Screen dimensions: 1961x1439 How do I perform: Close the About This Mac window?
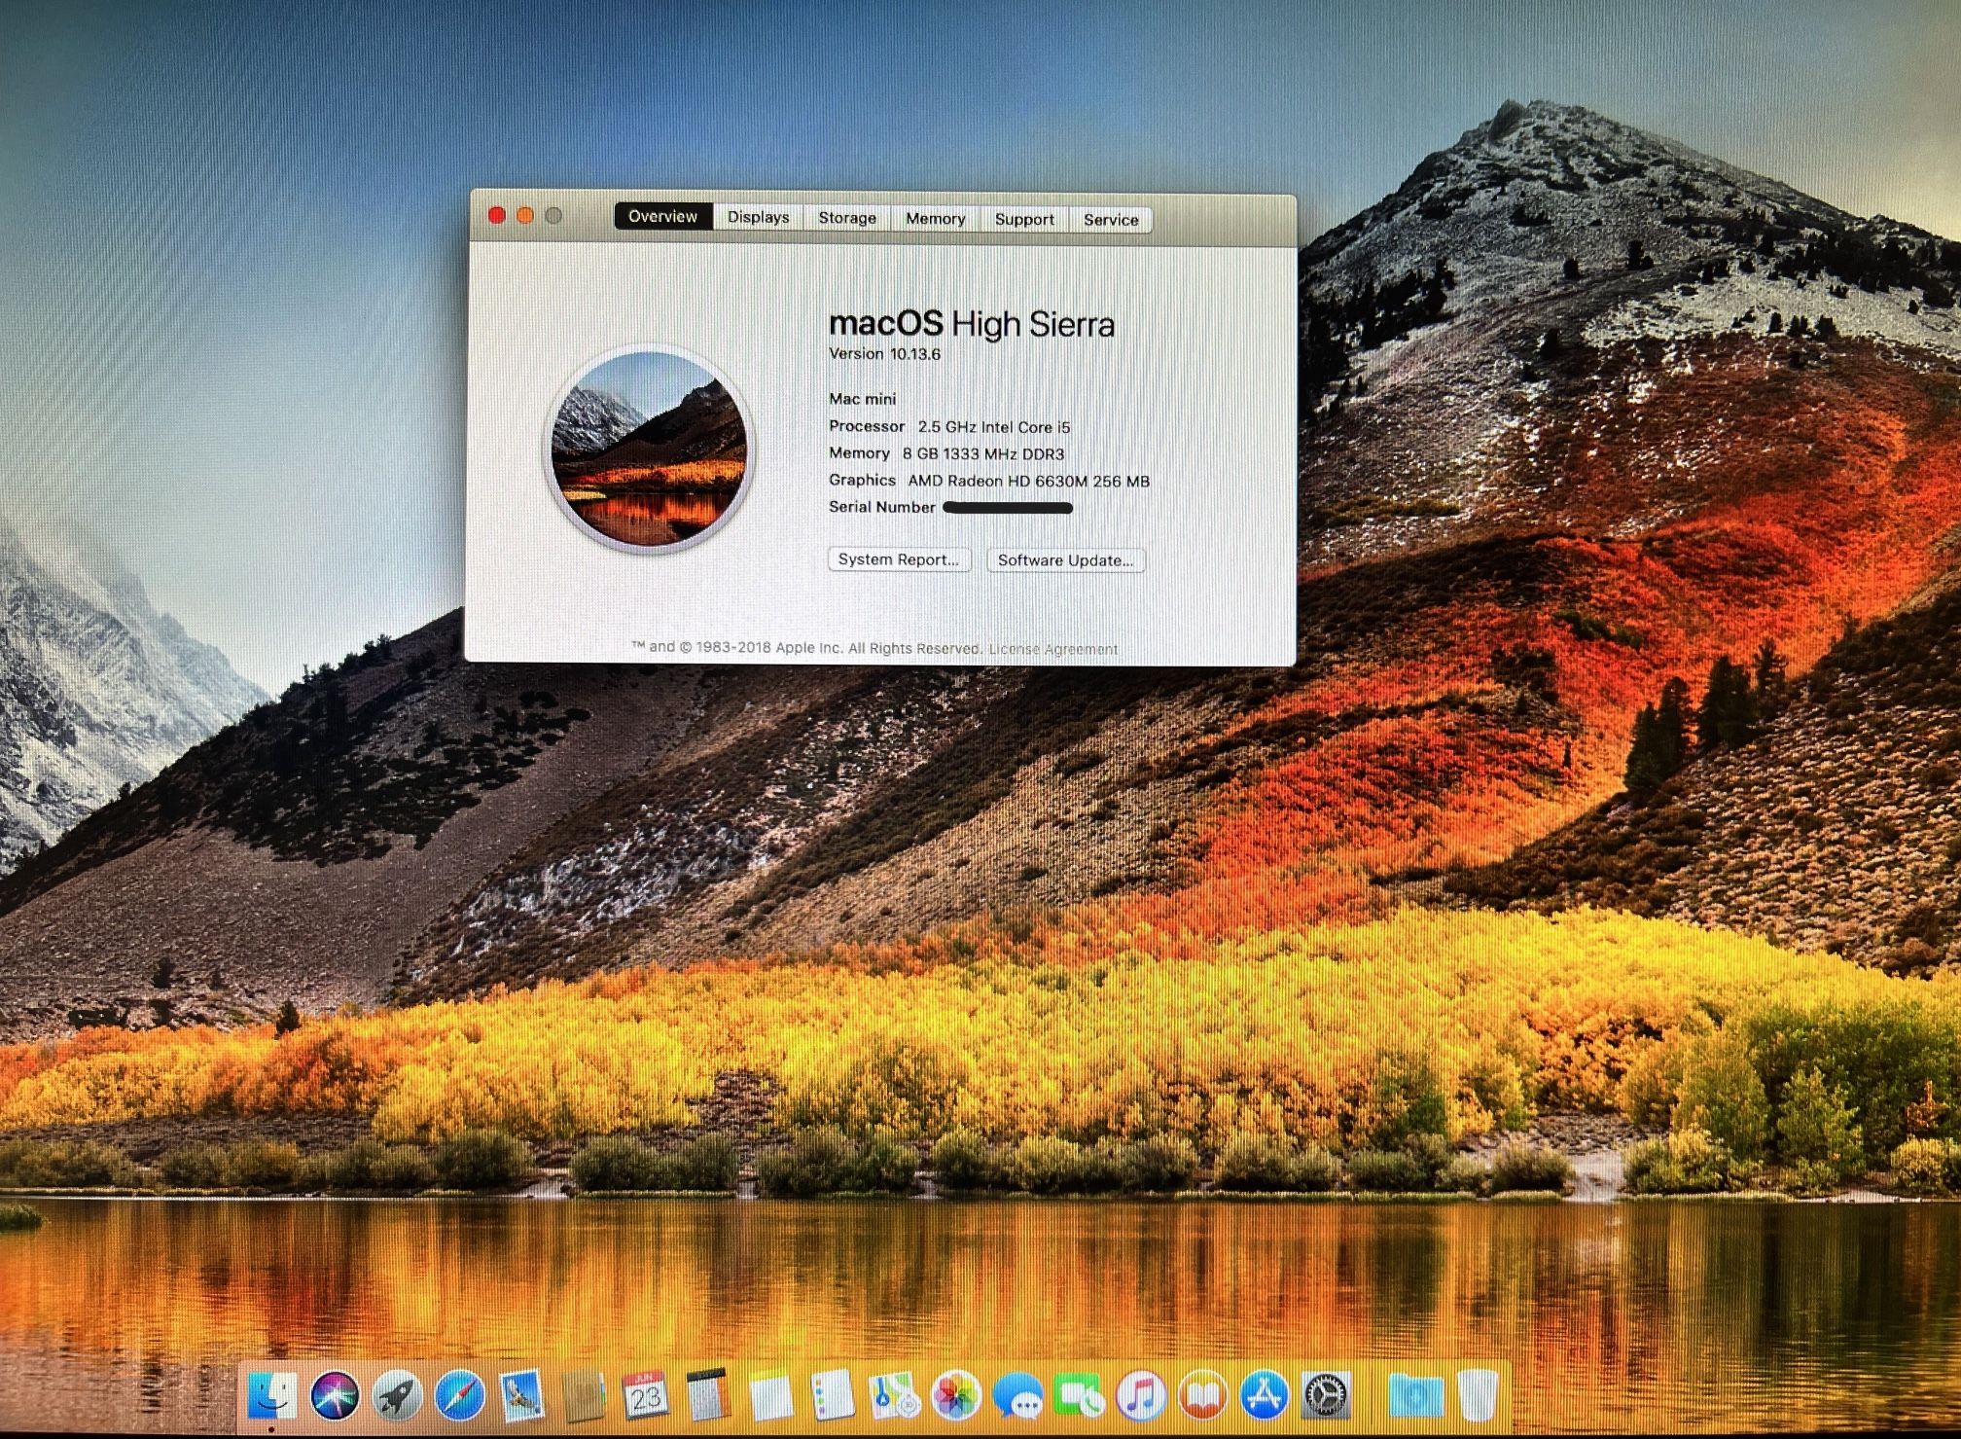497,215
